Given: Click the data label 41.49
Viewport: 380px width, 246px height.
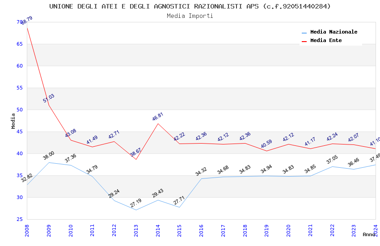Looking at the screenshot, I should tap(92, 140).
